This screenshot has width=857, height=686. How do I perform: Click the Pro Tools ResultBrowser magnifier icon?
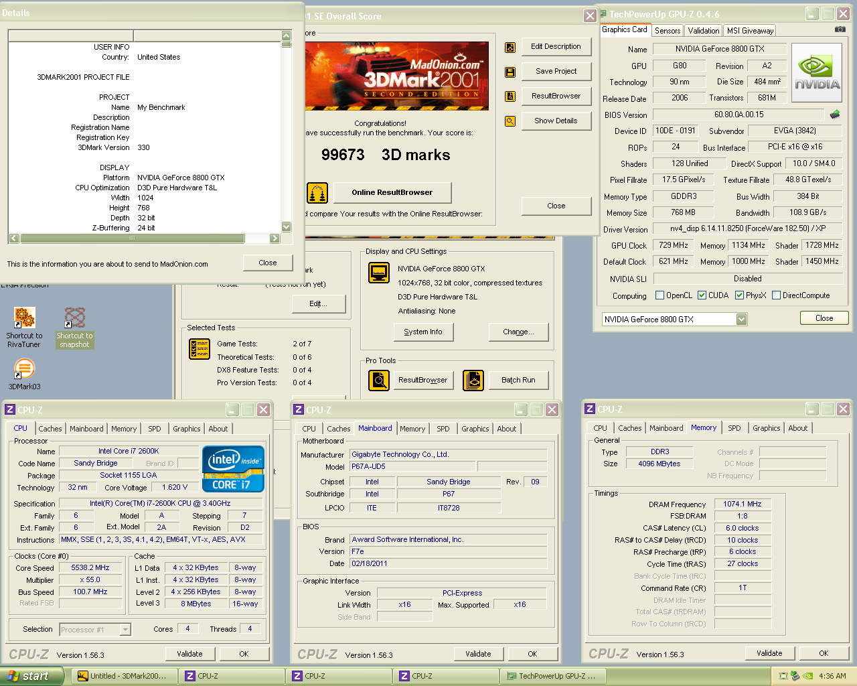[x=379, y=381]
